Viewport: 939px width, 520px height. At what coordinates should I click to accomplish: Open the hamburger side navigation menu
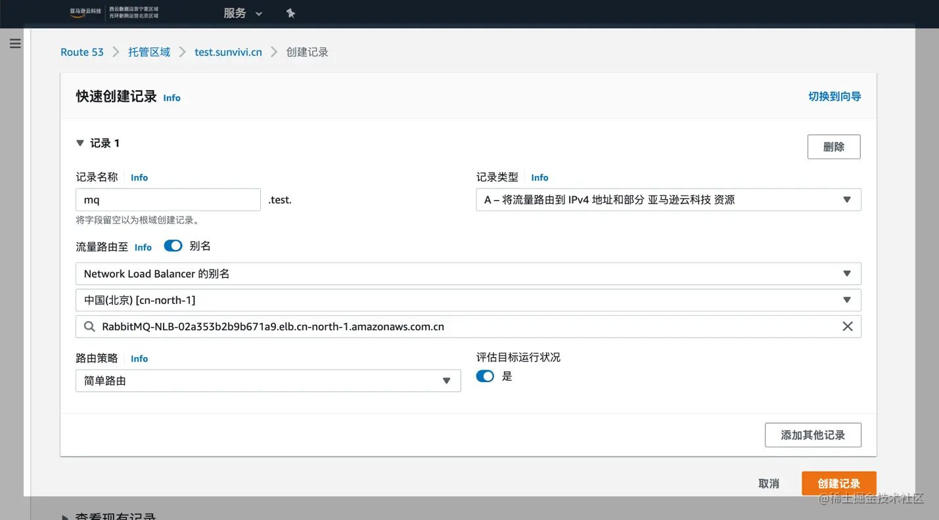(15, 43)
